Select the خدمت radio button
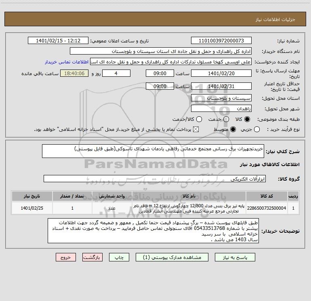 pyautogui.click(x=226, y=119)
